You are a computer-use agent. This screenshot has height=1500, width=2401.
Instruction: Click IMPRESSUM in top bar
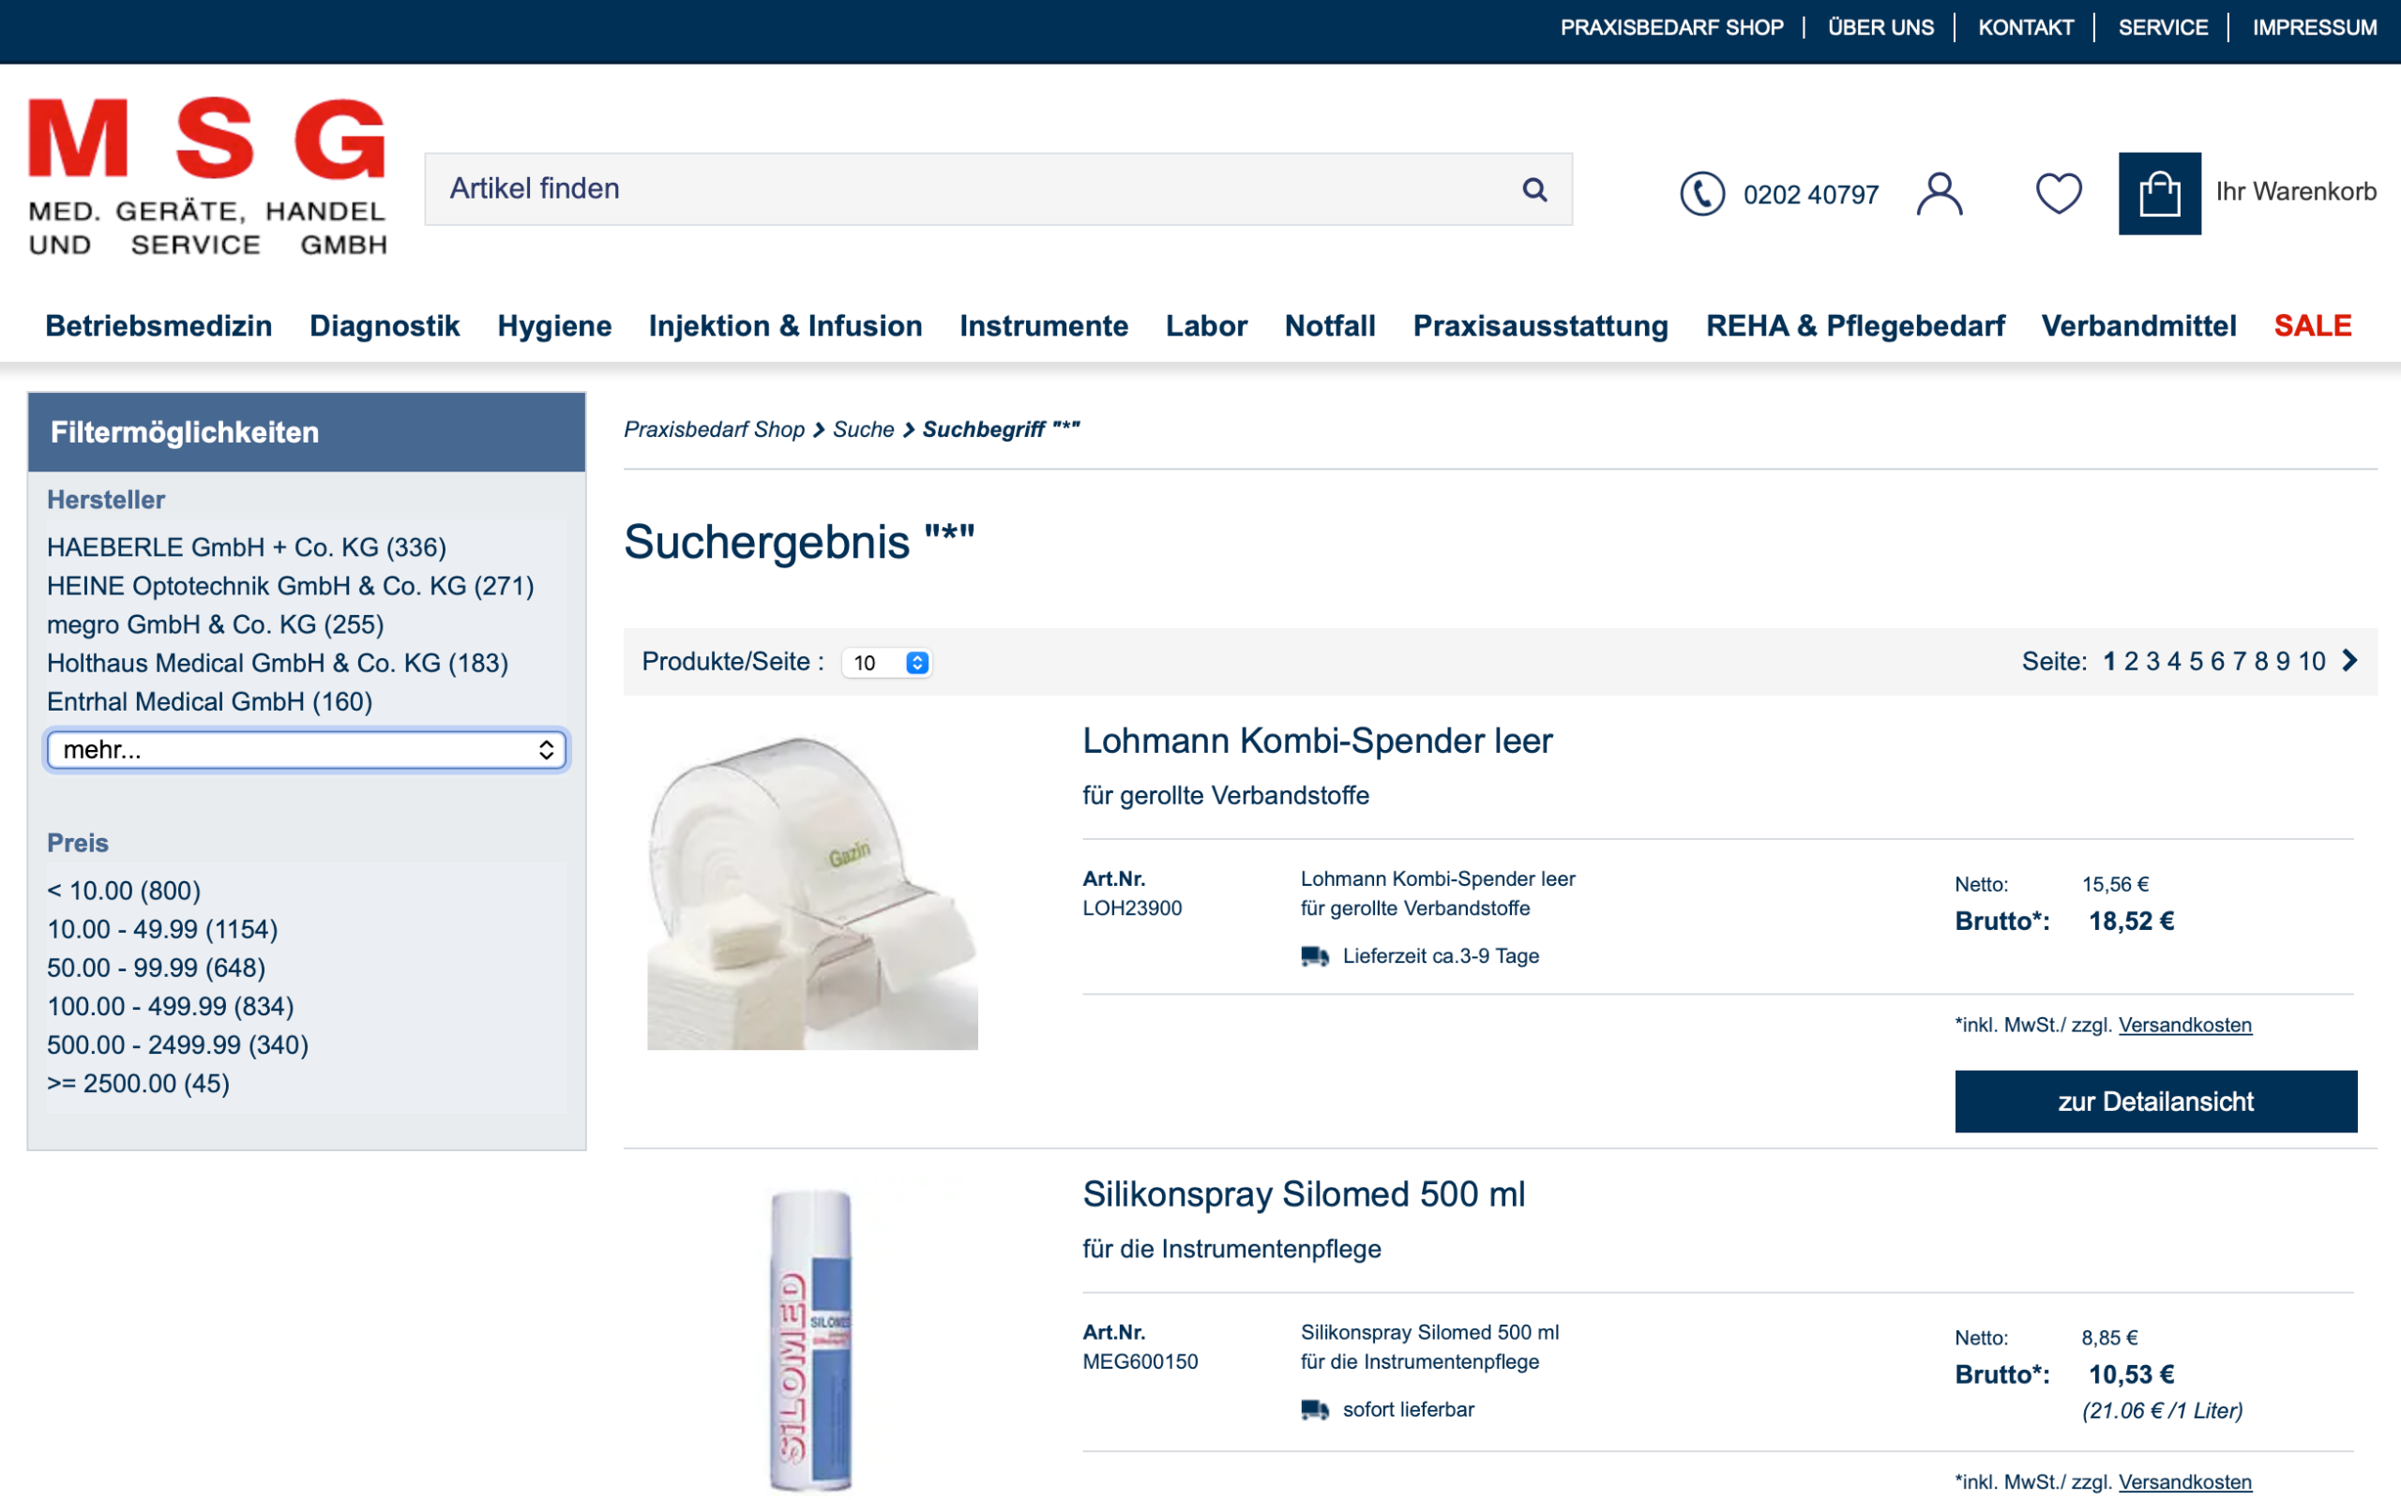click(2315, 28)
